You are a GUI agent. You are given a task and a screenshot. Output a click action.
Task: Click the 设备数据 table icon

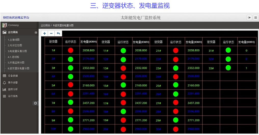(4, 76)
